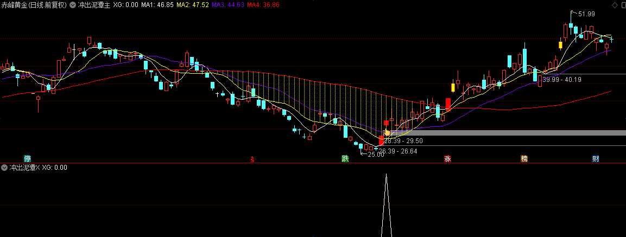Click the 冲出泥潭主 indicator name
626x237 pixels.
tap(94, 5)
